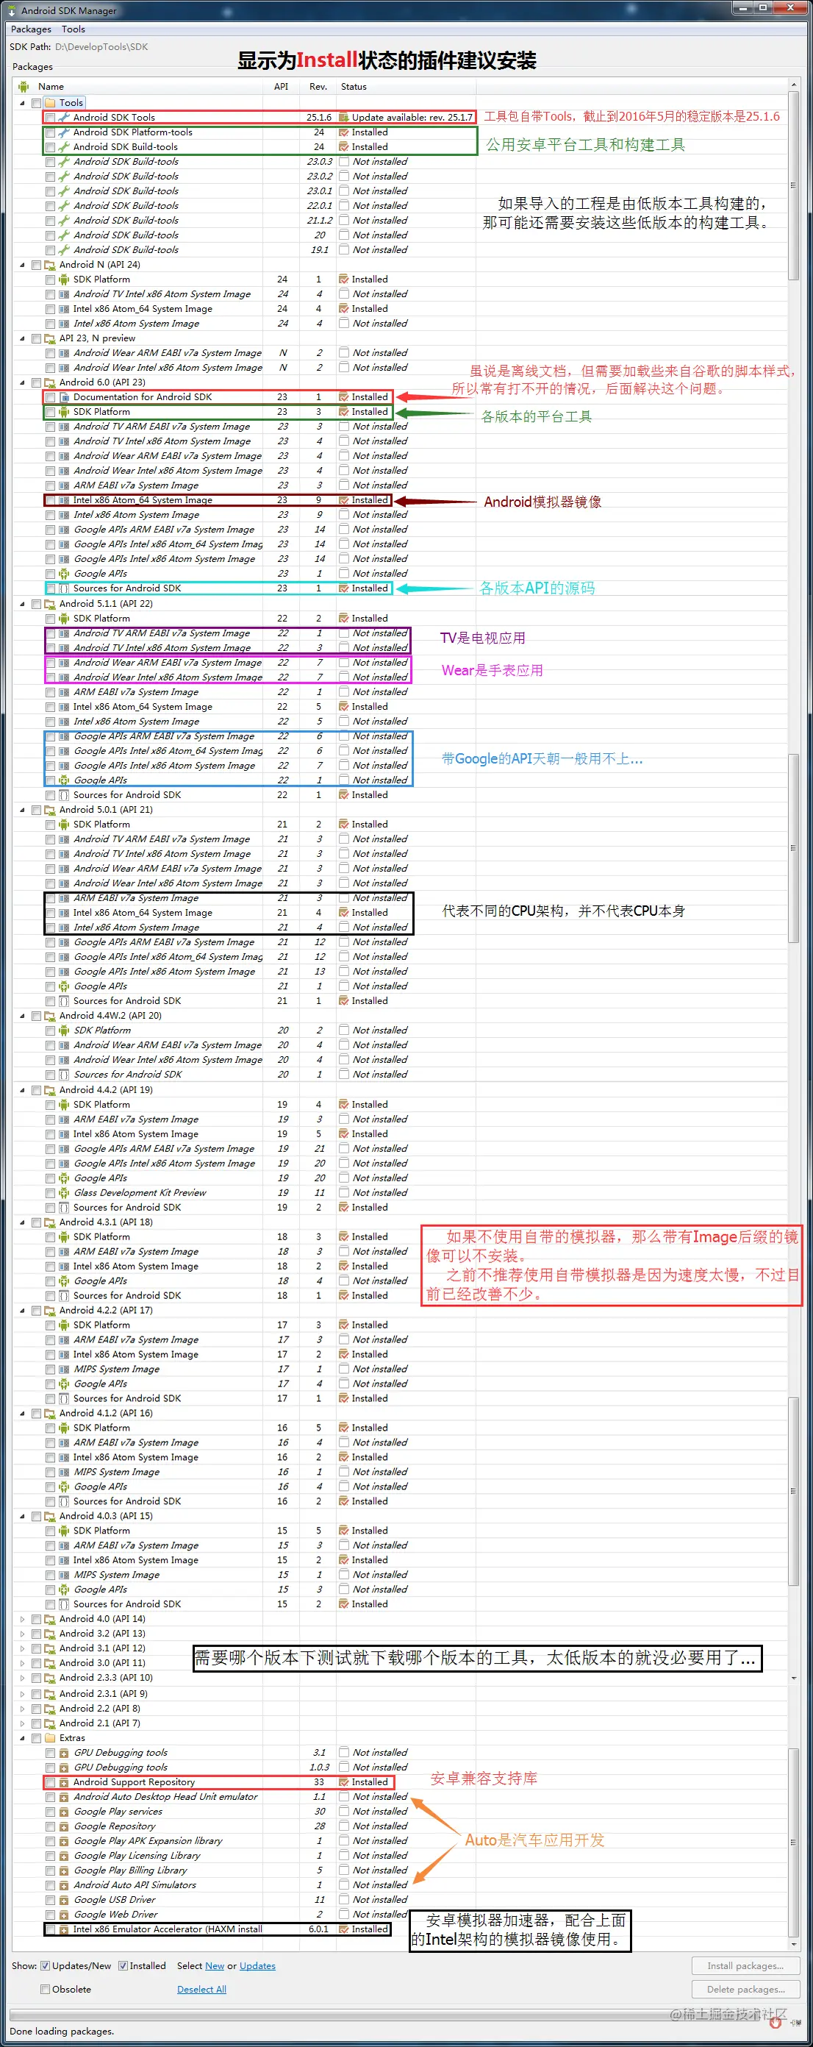Click Android SDK Build-tools rev 24 icon
Screen dimensions: 813x2047
64,147
